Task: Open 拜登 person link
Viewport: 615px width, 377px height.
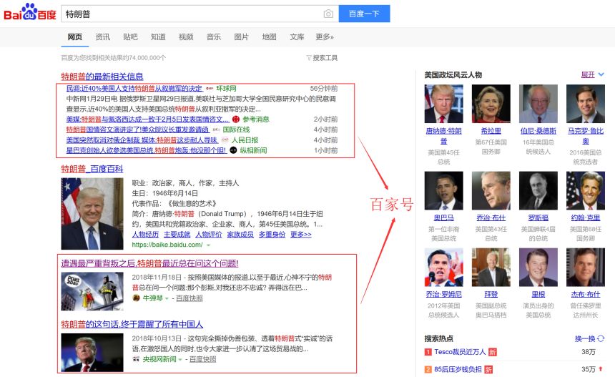Action: pos(491,294)
